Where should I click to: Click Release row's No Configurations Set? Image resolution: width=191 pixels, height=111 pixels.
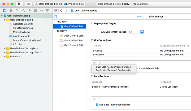(x=172, y=54)
